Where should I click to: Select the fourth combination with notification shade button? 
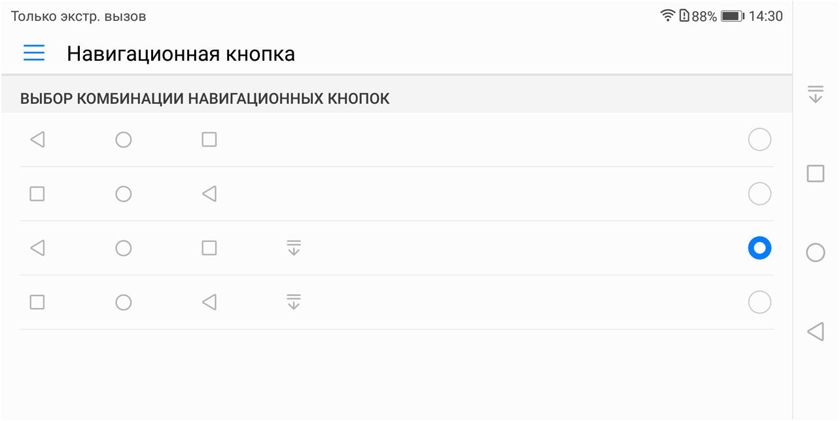coord(759,302)
